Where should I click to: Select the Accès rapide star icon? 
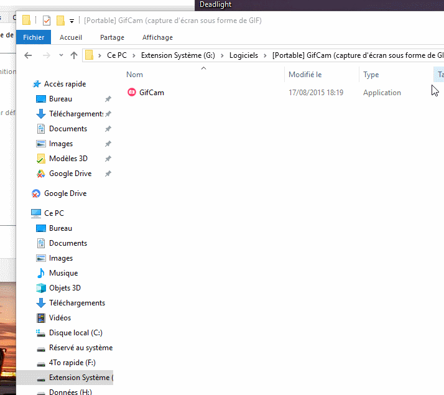37,84
